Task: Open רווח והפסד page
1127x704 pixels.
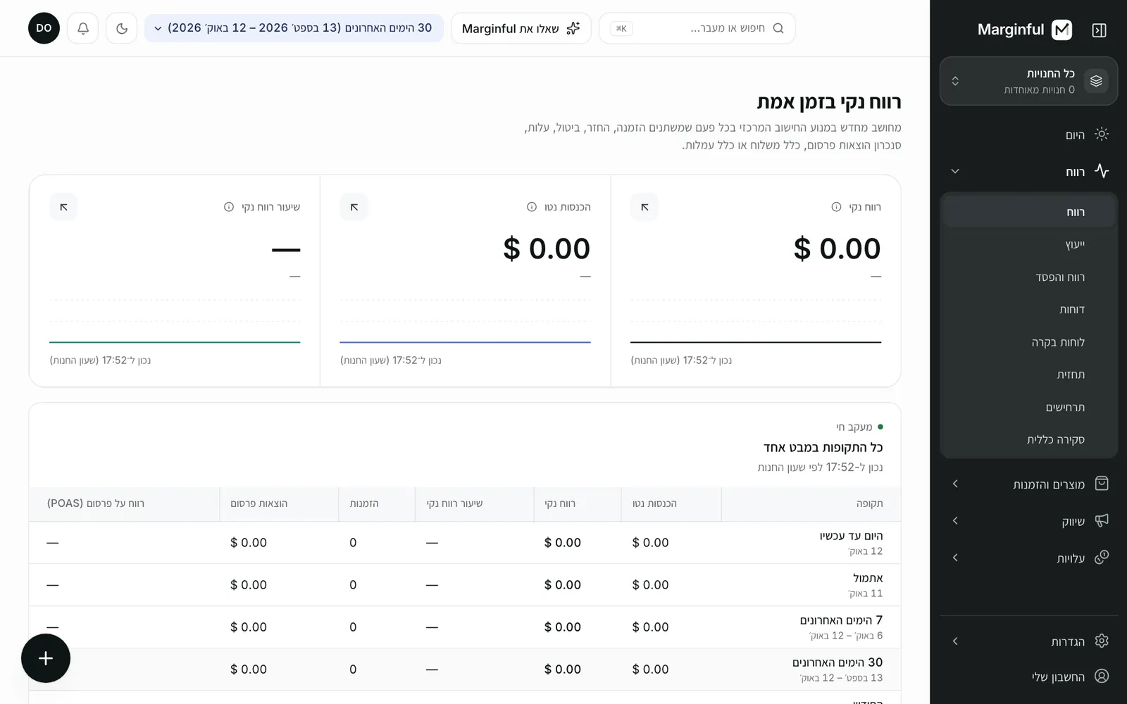Action: tap(1029, 277)
